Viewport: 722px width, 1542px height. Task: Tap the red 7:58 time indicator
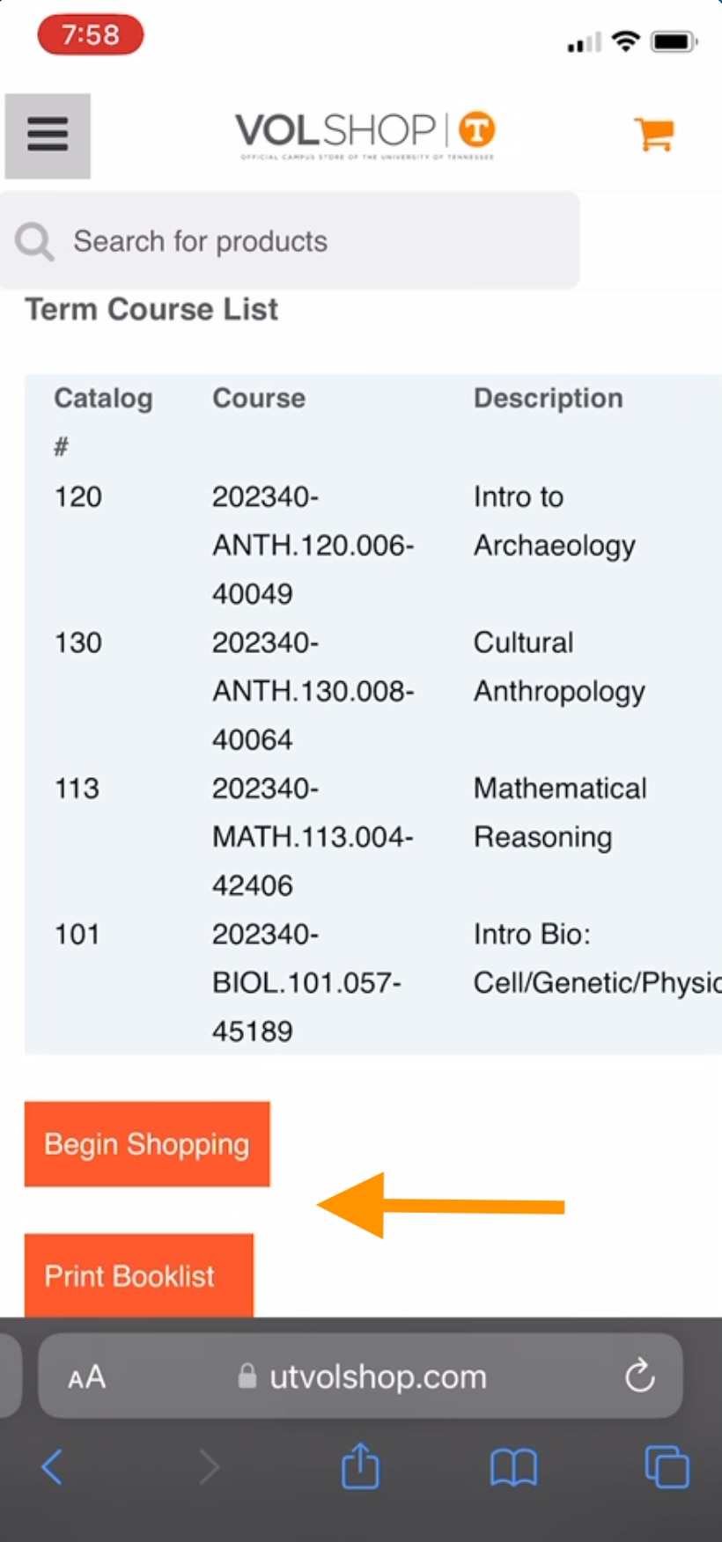(x=91, y=35)
